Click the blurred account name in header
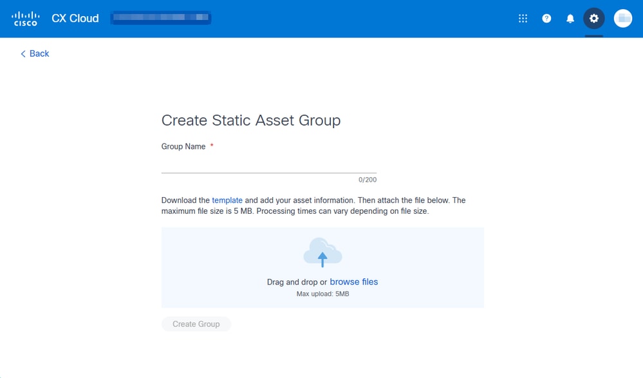The width and height of the screenshot is (643, 378). 161,17
